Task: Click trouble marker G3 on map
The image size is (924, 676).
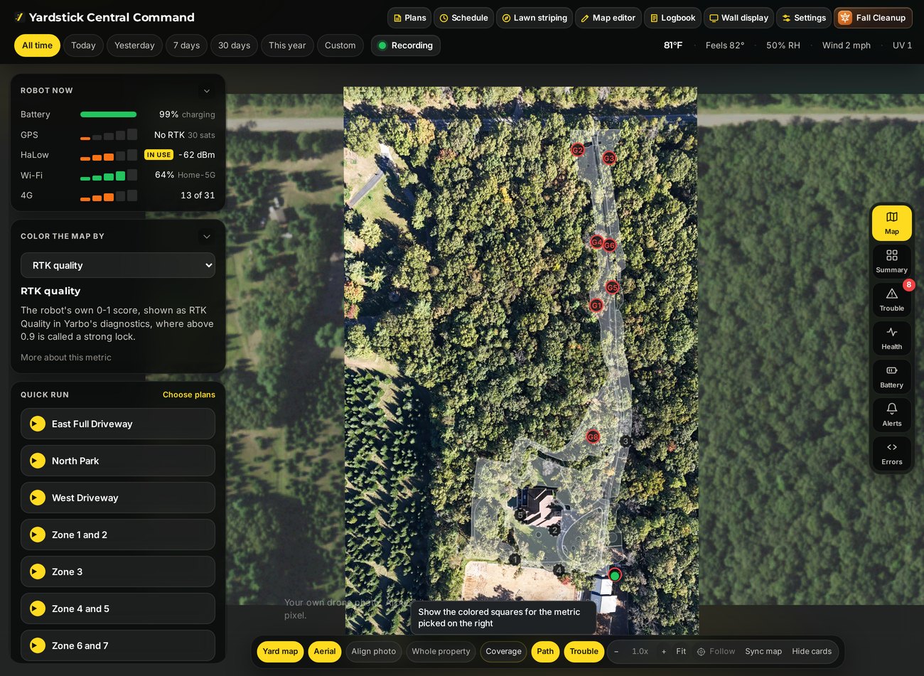Action: click(x=608, y=158)
